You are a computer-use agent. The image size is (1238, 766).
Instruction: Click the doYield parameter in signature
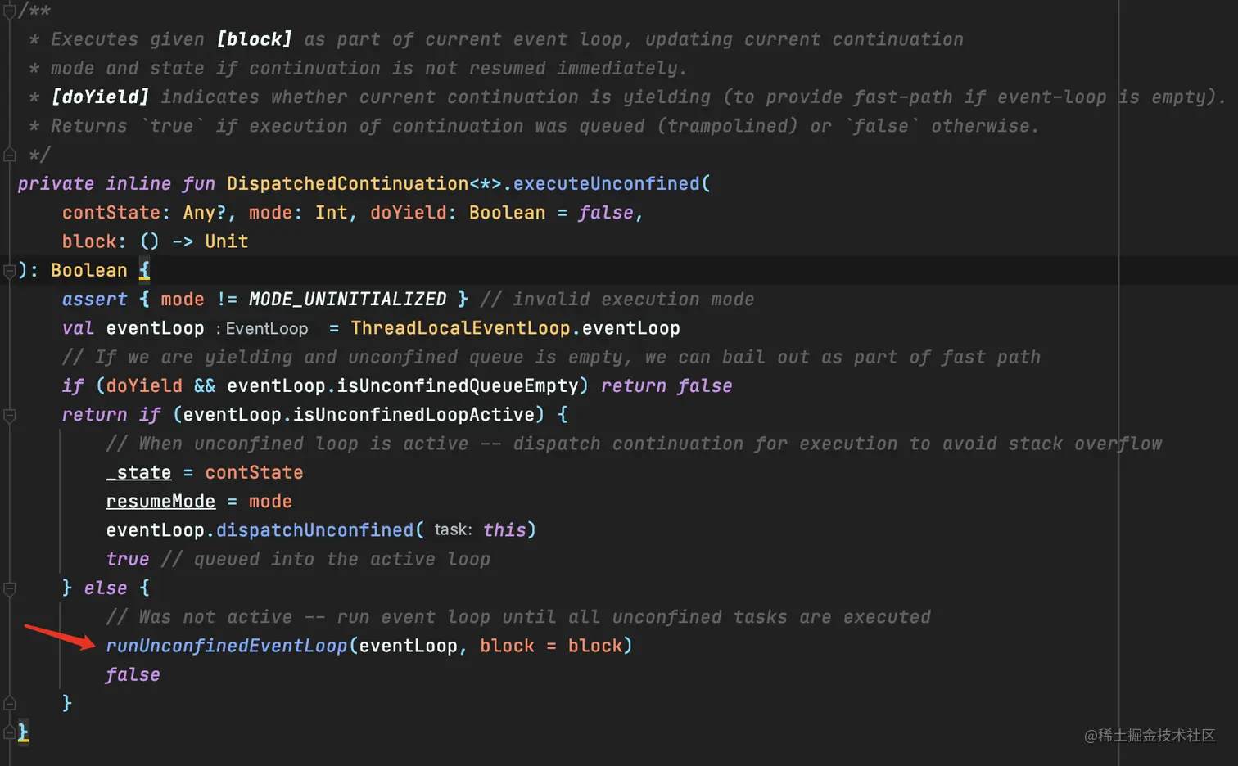point(408,213)
